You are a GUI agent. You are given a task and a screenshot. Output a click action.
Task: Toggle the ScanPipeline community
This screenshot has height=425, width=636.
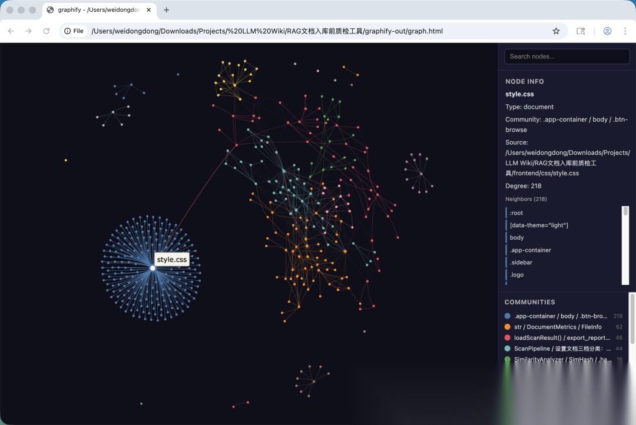coord(563,348)
